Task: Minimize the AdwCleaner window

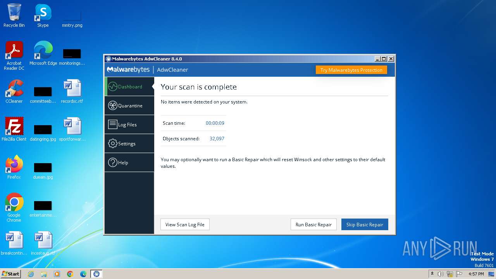Action: [377, 59]
